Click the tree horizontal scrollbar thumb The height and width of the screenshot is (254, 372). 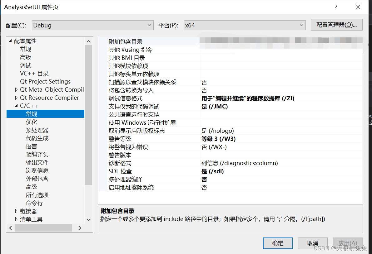pos(43,228)
